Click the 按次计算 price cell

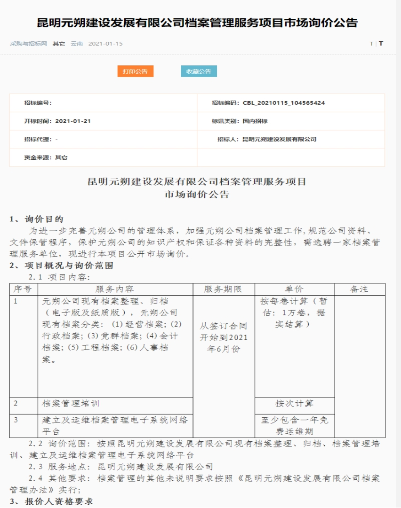pyautogui.click(x=294, y=404)
